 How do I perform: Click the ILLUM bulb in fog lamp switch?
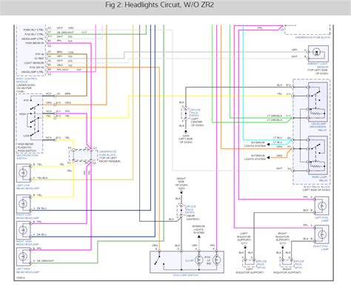(199, 260)
